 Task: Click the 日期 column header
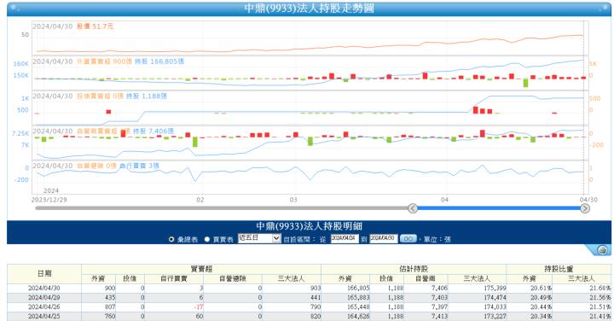click(44, 273)
